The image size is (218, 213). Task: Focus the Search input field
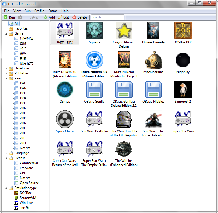[x=108, y=17]
